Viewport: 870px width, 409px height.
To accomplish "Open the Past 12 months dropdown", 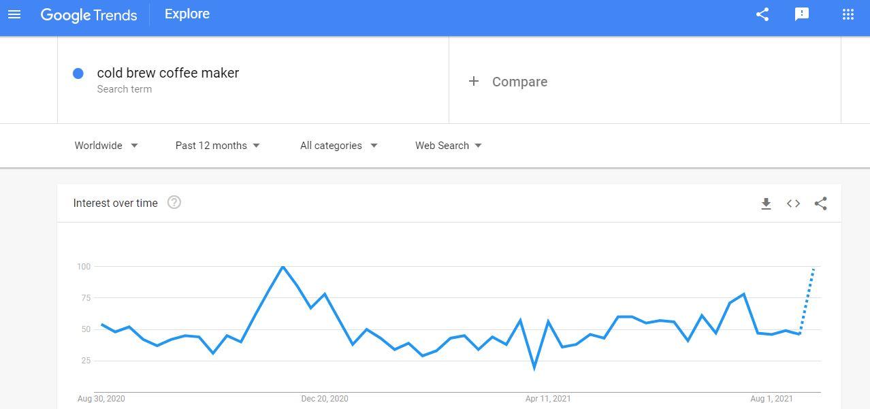I will [x=218, y=146].
